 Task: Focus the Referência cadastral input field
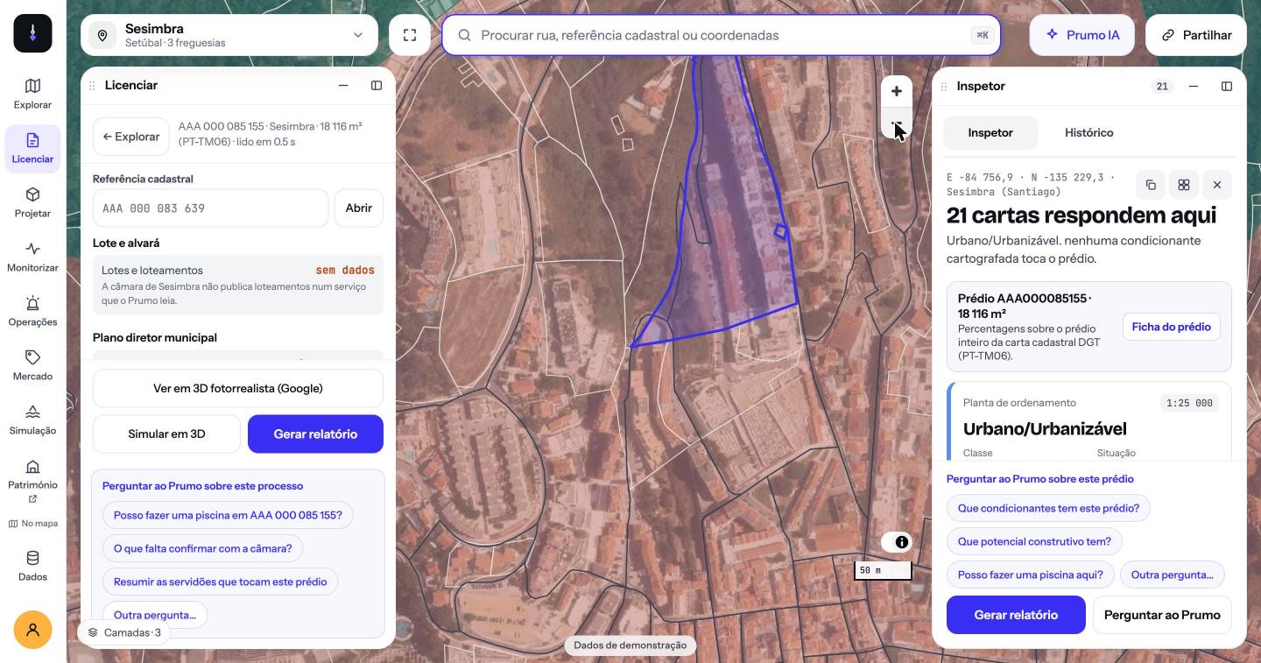(210, 208)
